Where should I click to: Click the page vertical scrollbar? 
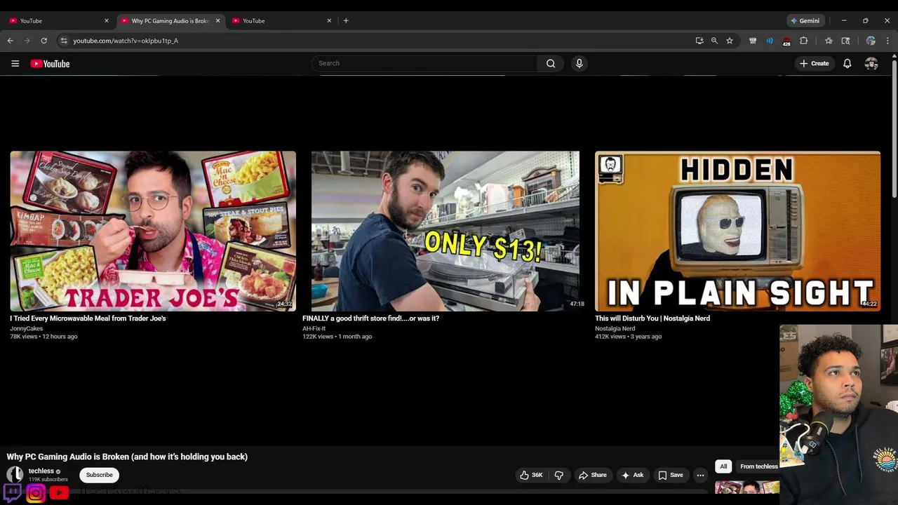[894, 130]
